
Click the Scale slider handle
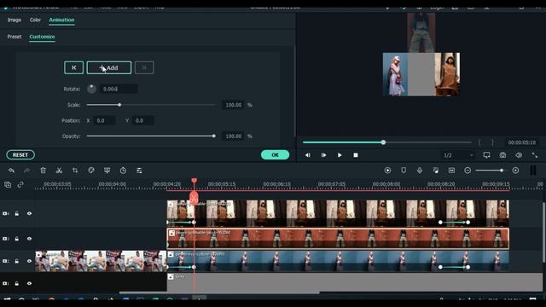point(119,105)
